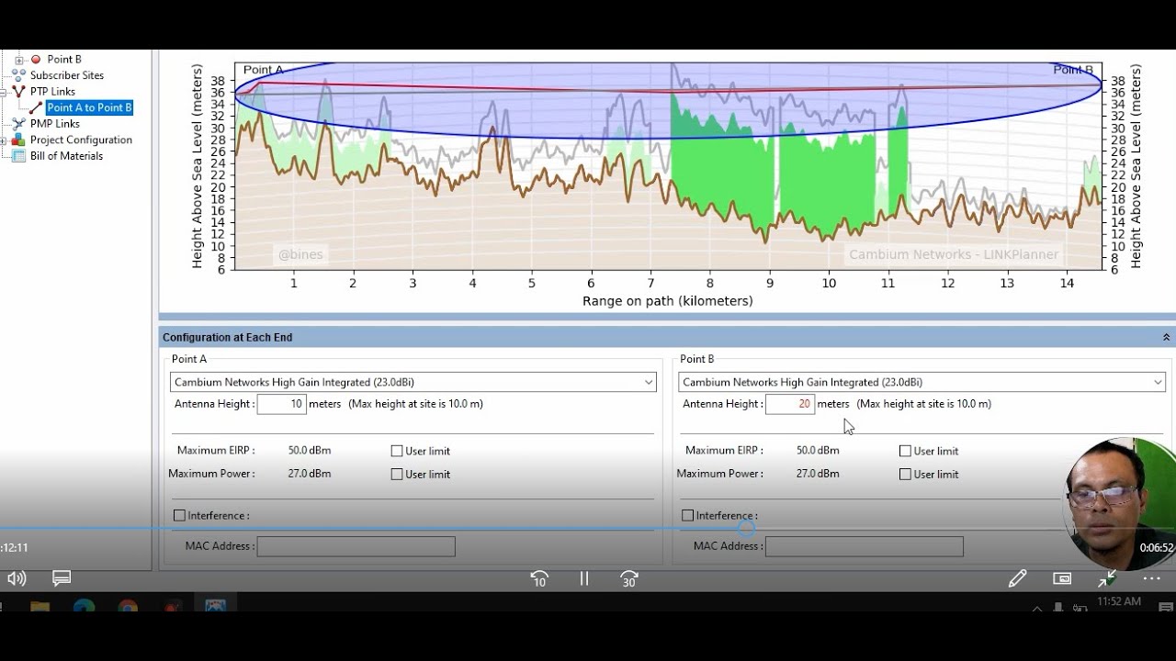This screenshot has height=661, width=1176.
Task: Click the taskbar clock showing 11:52 AM
Action: click(x=1118, y=602)
